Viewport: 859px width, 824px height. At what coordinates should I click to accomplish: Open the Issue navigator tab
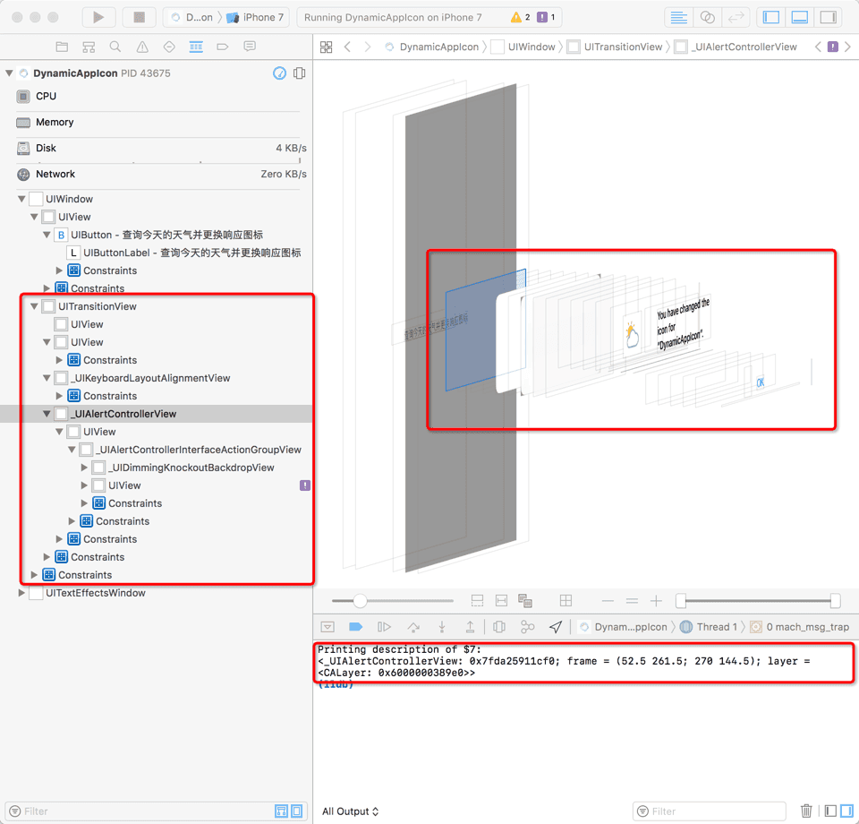tap(142, 47)
